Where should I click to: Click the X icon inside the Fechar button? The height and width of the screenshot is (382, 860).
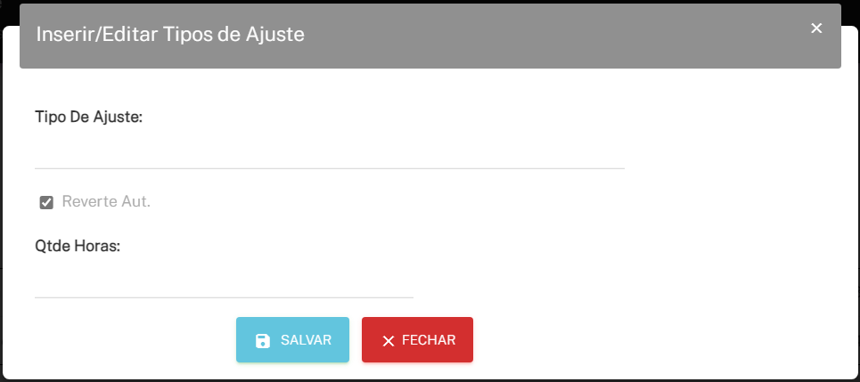coord(389,341)
